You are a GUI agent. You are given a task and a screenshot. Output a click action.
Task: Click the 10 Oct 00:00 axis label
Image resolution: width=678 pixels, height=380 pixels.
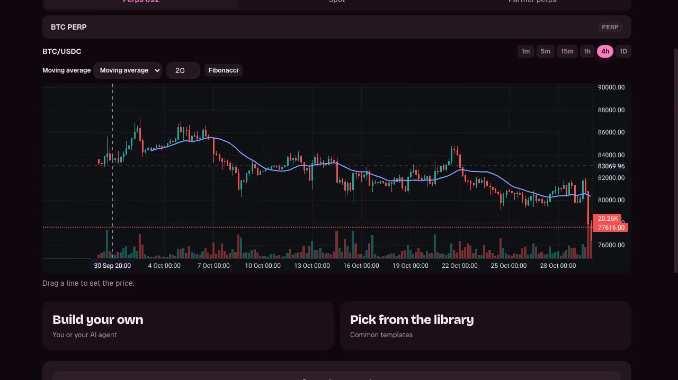(263, 266)
